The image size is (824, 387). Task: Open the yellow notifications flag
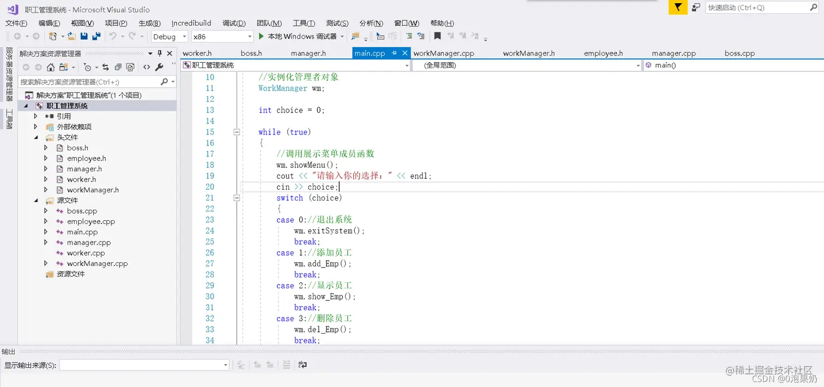click(x=677, y=7)
